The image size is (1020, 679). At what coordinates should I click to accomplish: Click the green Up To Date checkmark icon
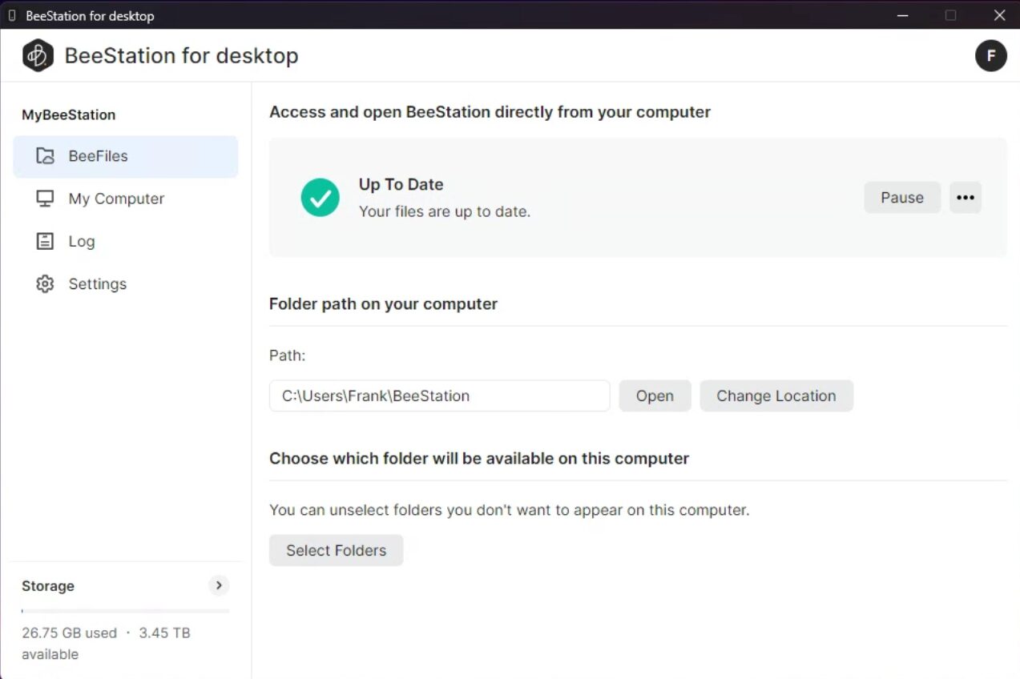point(321,197)
